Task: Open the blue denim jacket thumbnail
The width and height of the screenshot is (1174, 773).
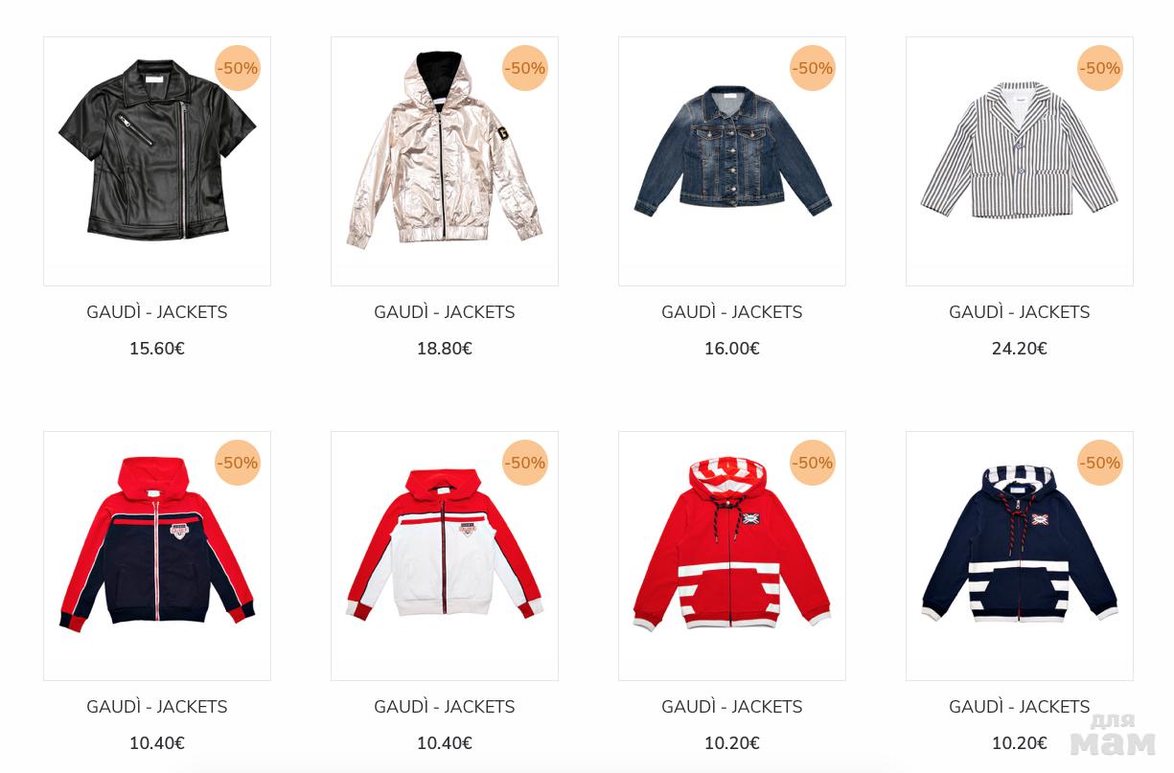Action: pyautogui.click(x=732, y=161)
